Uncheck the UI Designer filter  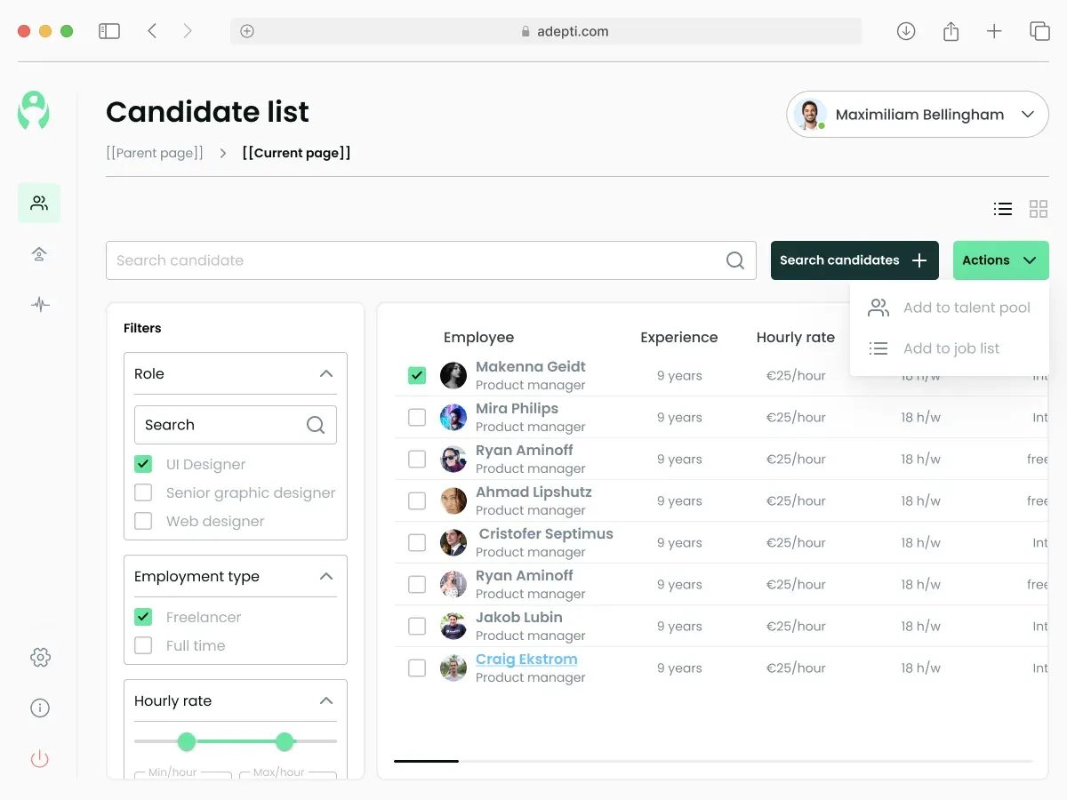pos(143,464)
